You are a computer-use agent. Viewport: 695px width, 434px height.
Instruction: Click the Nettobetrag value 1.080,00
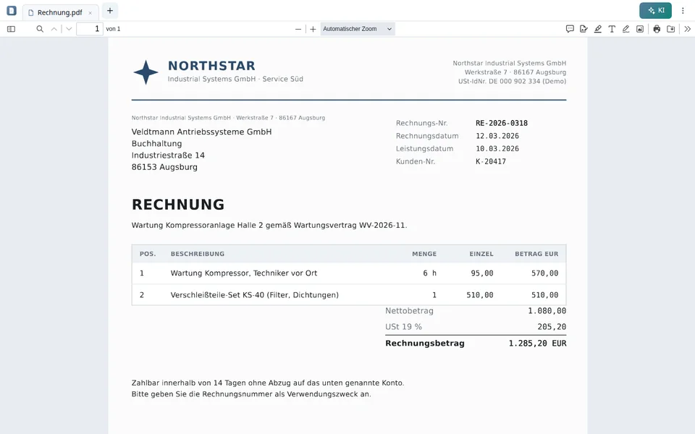coord(547,311)
